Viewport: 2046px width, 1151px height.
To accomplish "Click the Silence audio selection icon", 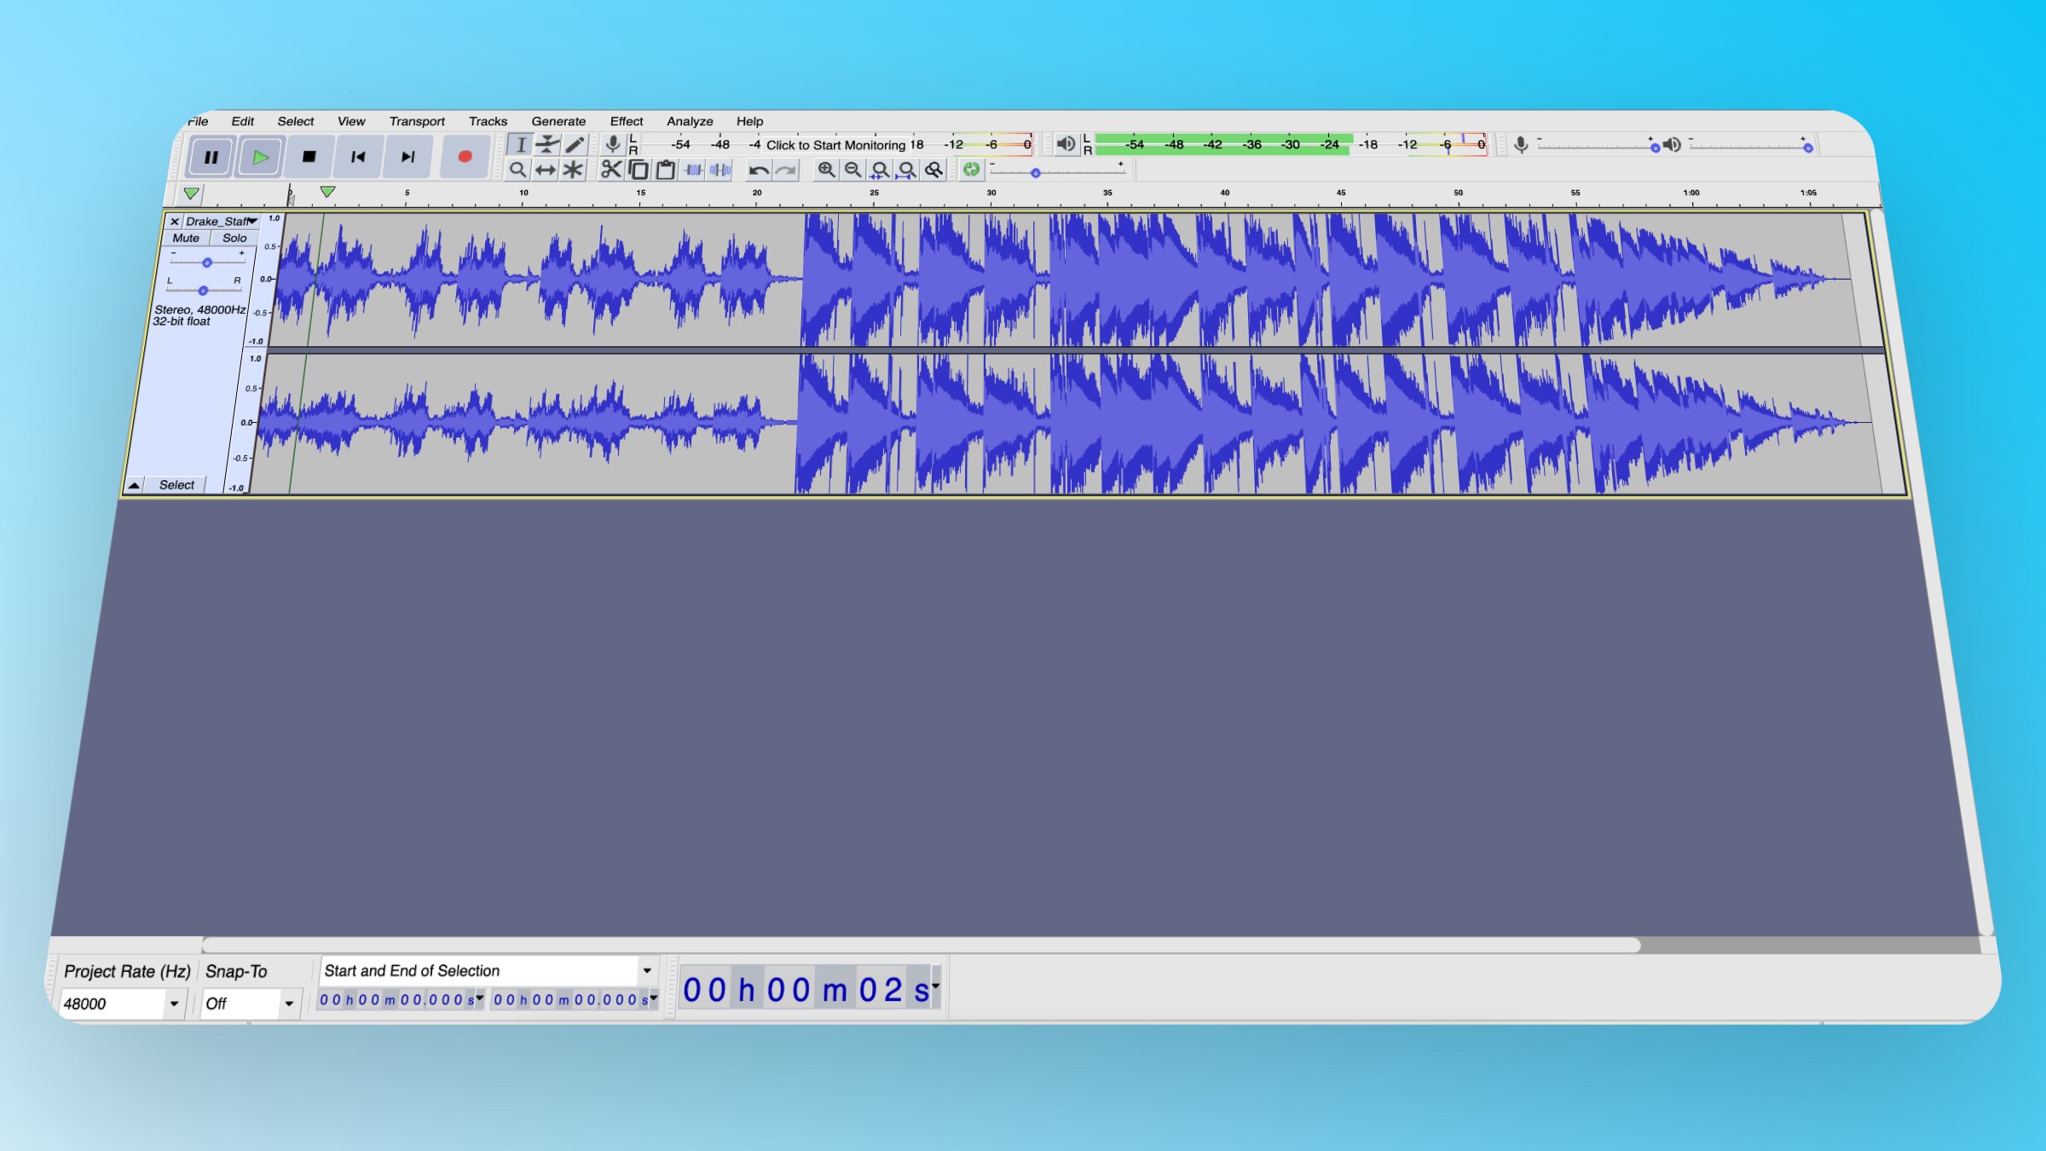I will [x=720, y=170].
